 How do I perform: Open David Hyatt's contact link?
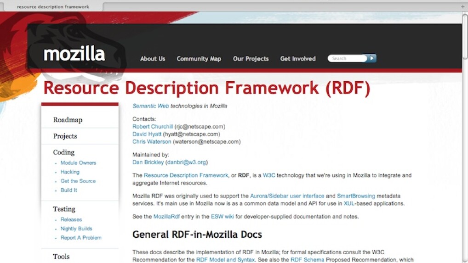147,134
